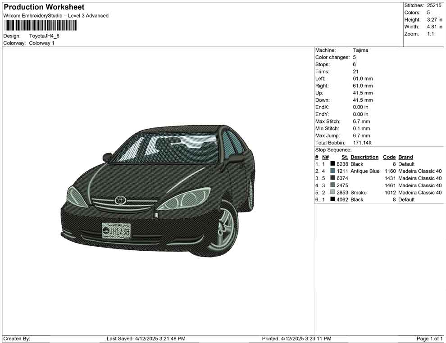Click the Total Bobbin value 171.14ft
Viewport: 446px width, 343px height.
coord(362,143)
